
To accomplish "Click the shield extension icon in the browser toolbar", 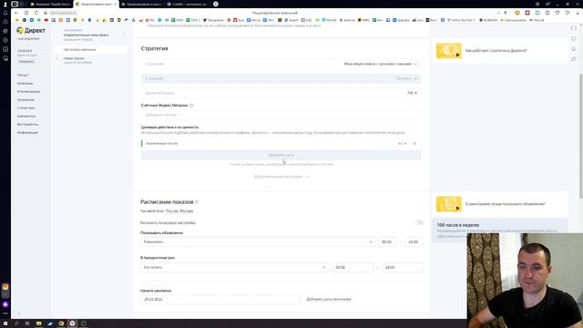I will [557, 13].
